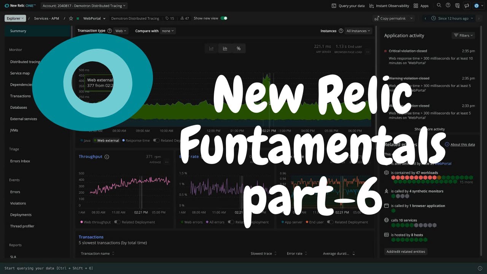Click the New Relic ONE logo
The image size is (487, 274).
[x=21, y=6]
